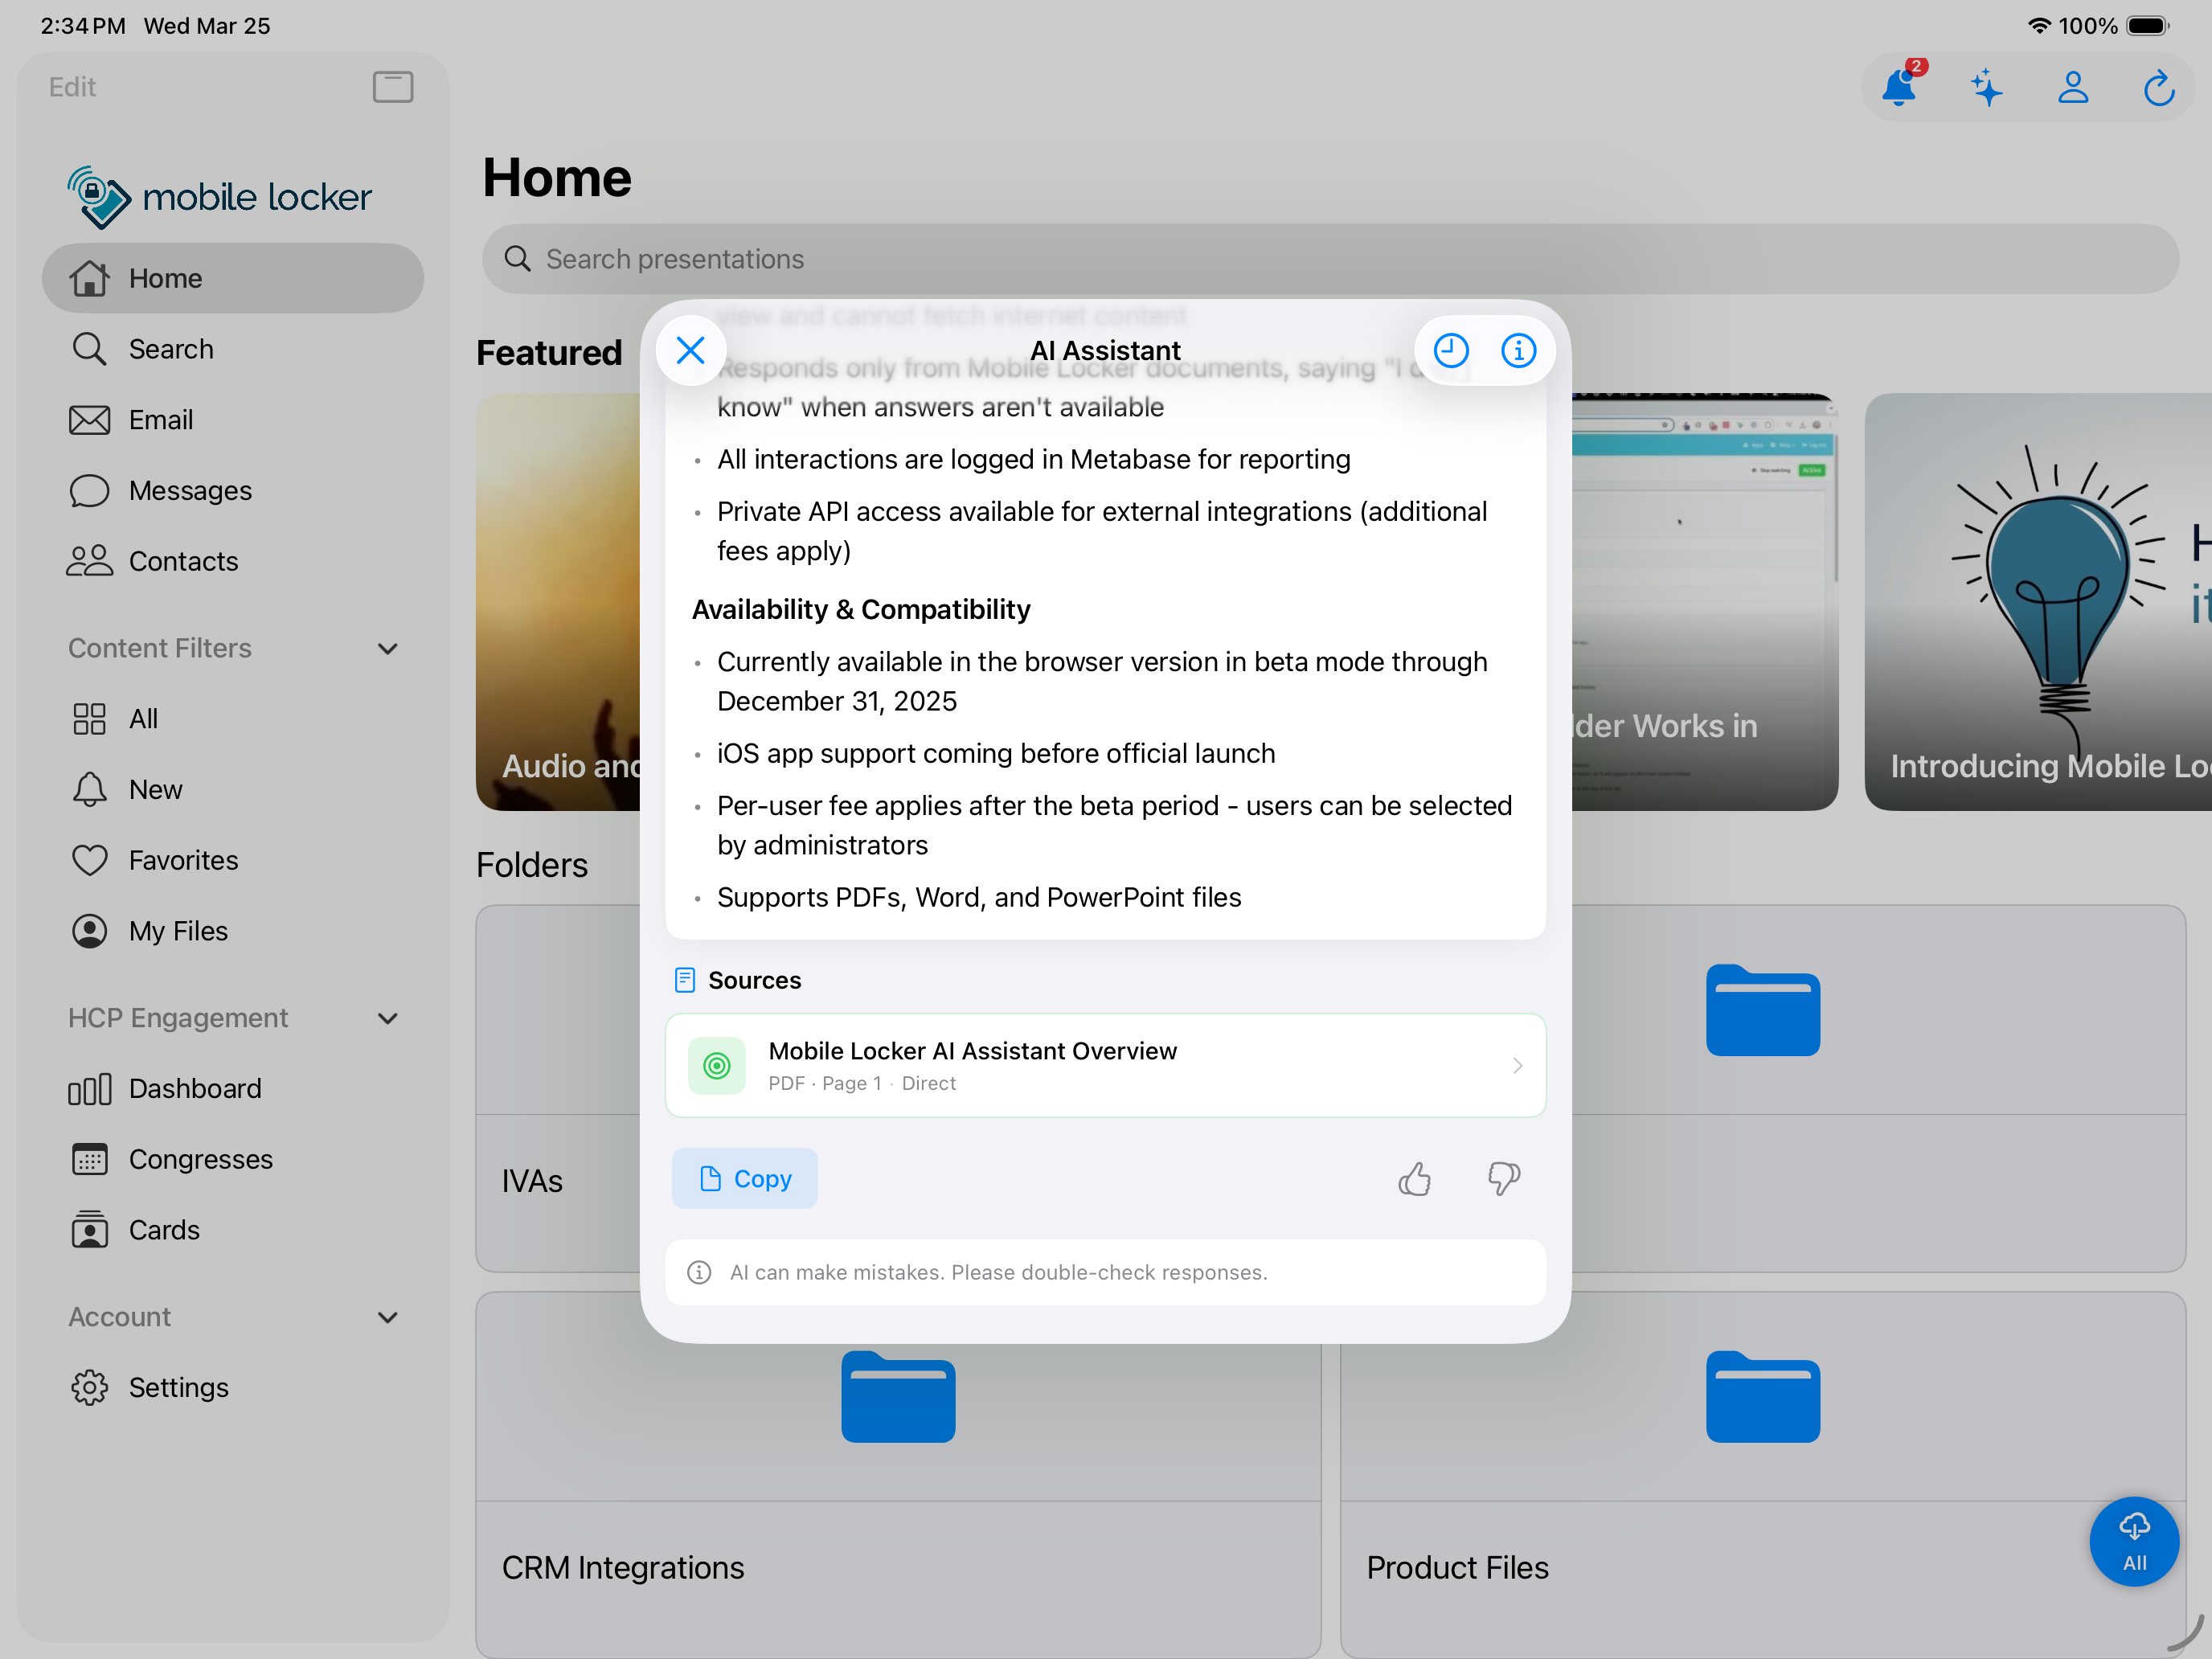Tap the AI sparkle icon in toolbar
Image resolution: width=2212 pixels, height=1659 pixels.
pos(1986,89)
